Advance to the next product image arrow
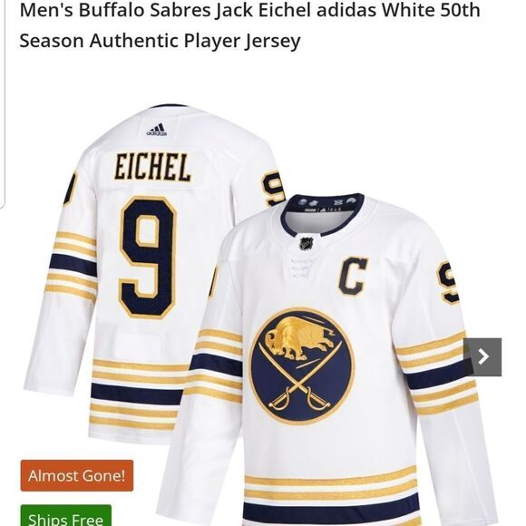This screenshot has height=526, width=526. click(482, 357)
